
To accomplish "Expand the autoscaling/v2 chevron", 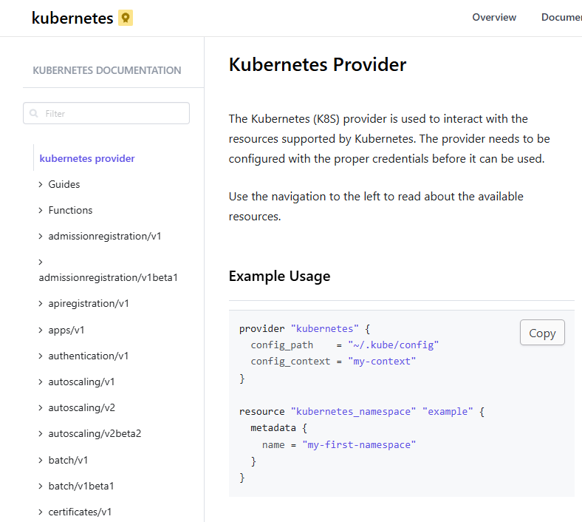I will coord(41,408).
